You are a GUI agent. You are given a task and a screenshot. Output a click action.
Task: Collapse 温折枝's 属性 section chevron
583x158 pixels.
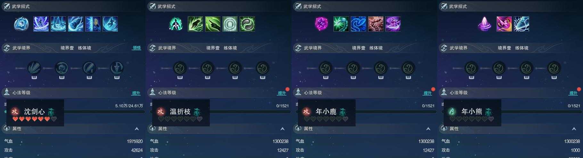click(283, 129)
